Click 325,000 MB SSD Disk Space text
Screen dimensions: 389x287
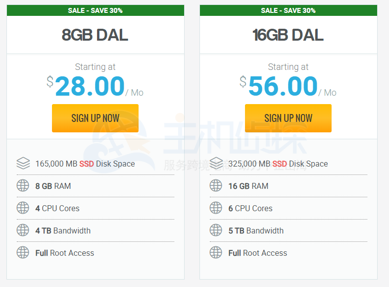[x=278, y=164]
